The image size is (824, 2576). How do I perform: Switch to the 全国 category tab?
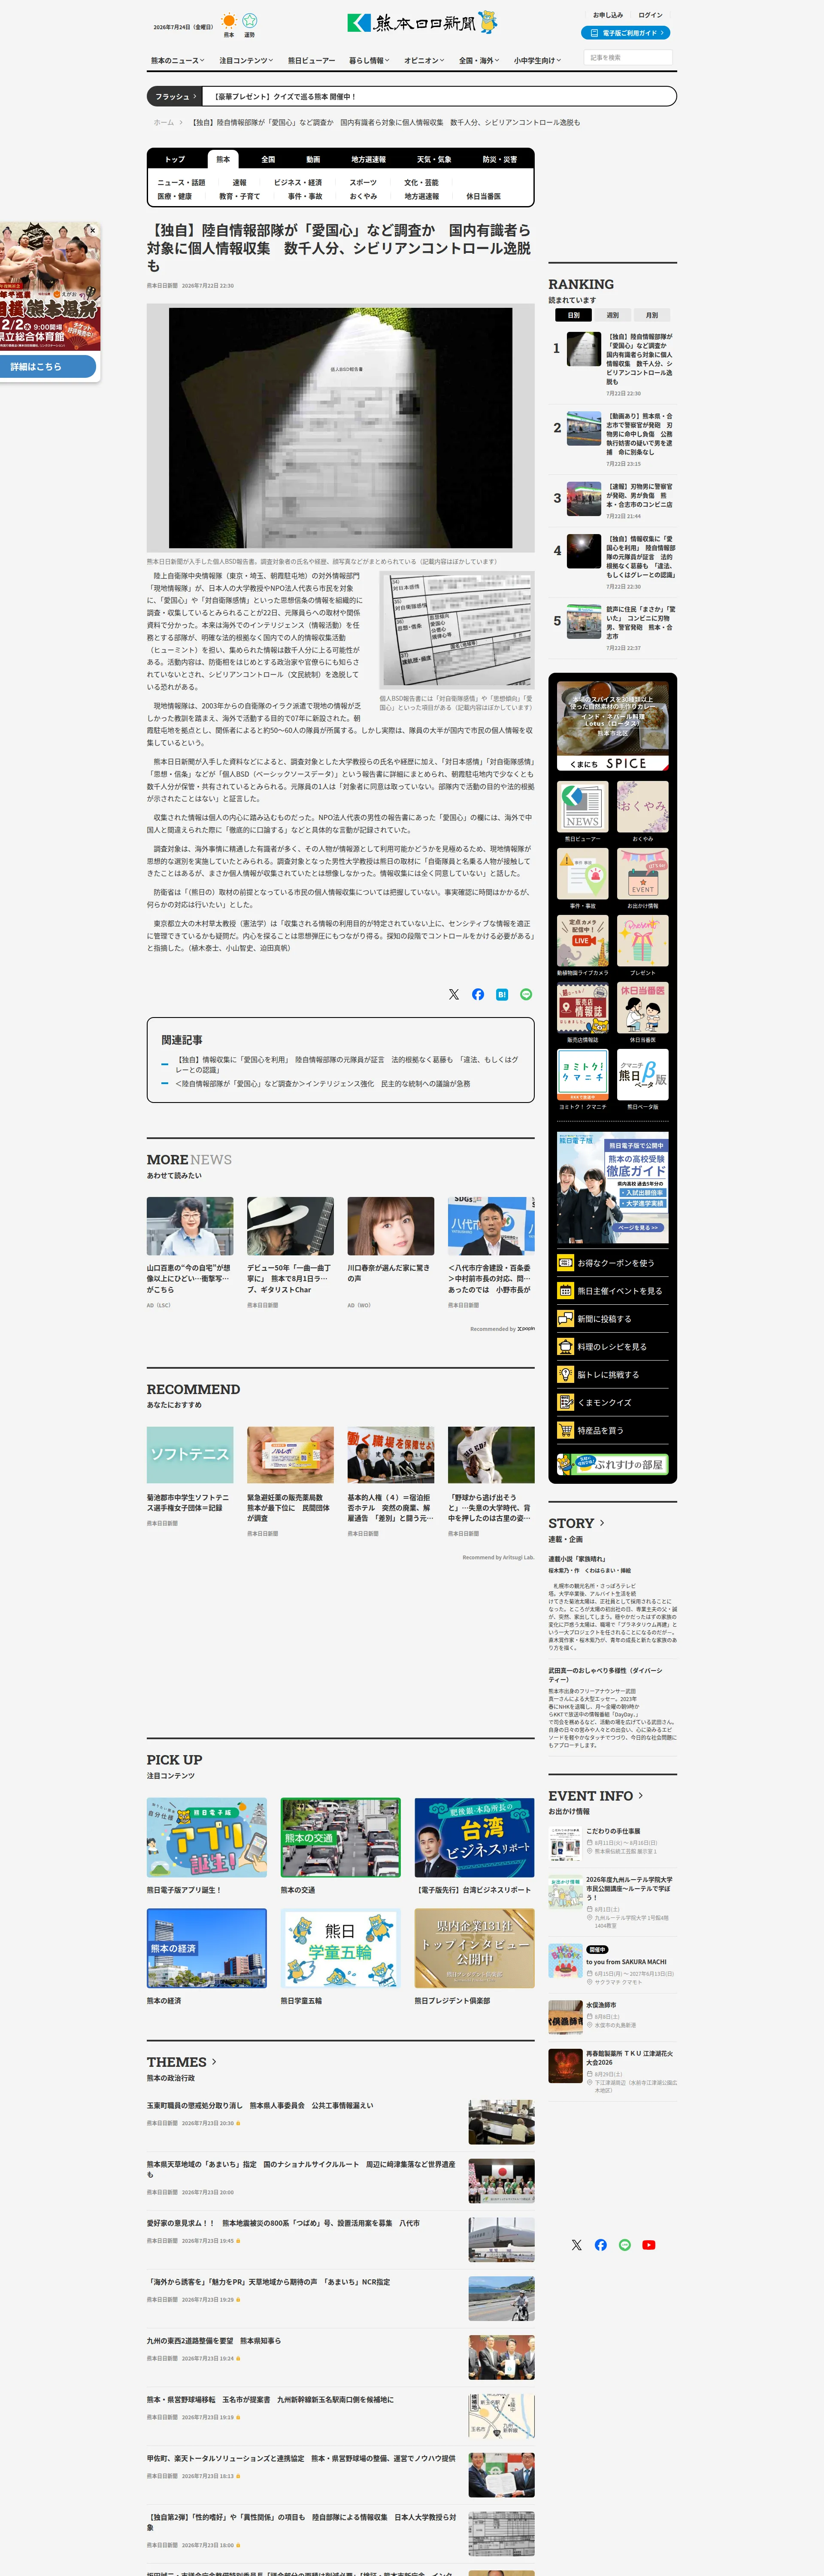pos(268,159)
